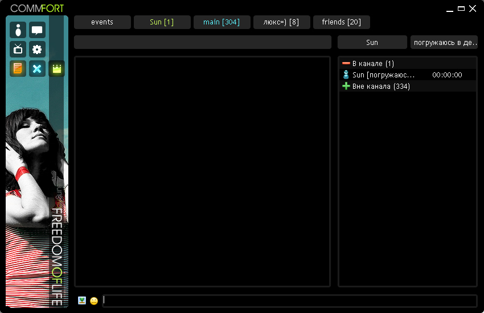This screenshot has width=484, height=313.
Task: Open settings with the gear icon
Action: 37,50
